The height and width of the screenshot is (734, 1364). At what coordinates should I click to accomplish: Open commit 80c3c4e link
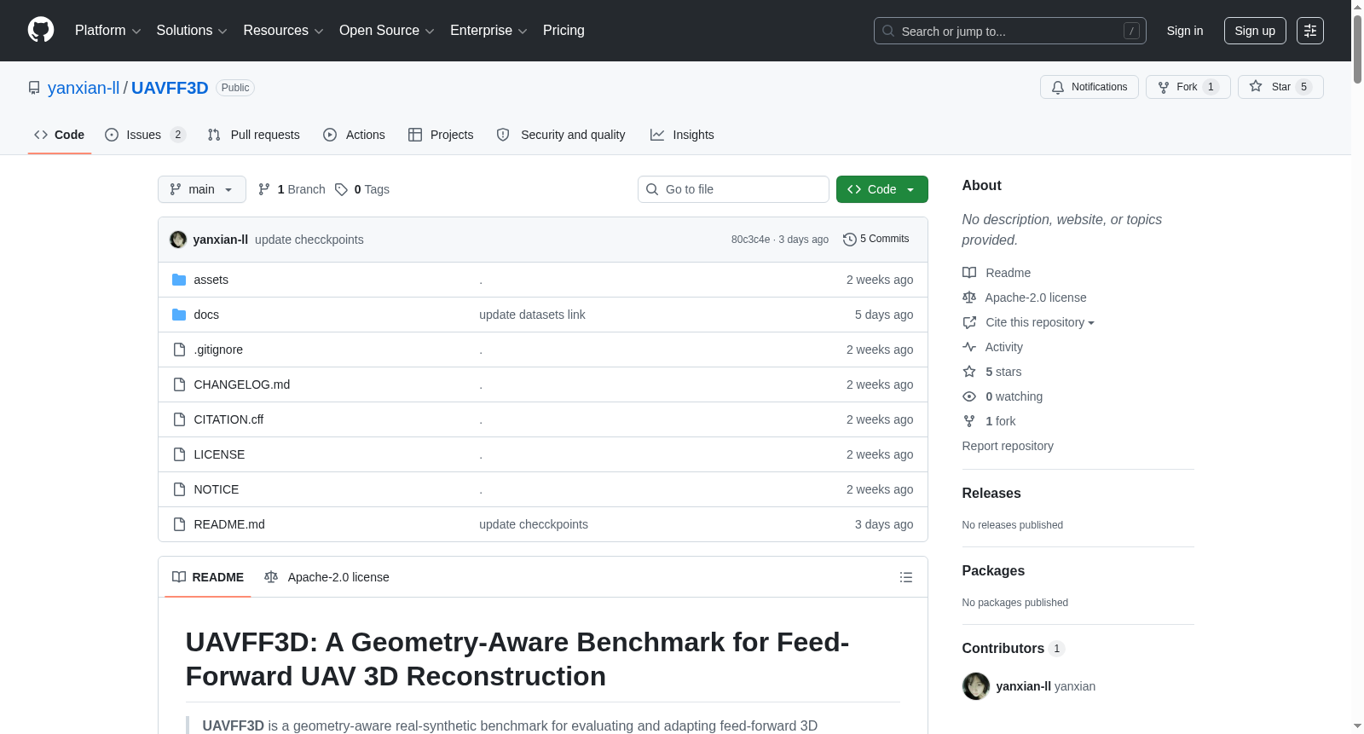pyautogui.click(x=750, y=240)
